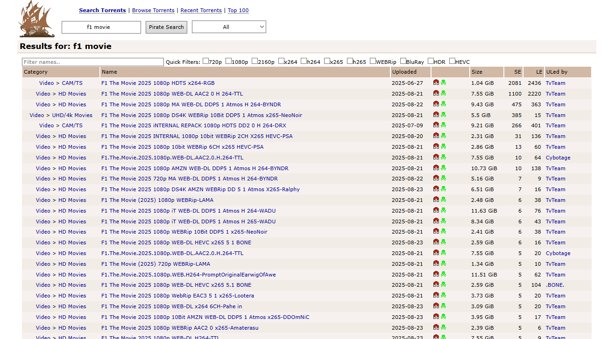The height and width of the screenshot is (339, 608).
Task: Click the green skull in the H 265-WADU row
Action: pyautogui.click(x=443, y=221)
